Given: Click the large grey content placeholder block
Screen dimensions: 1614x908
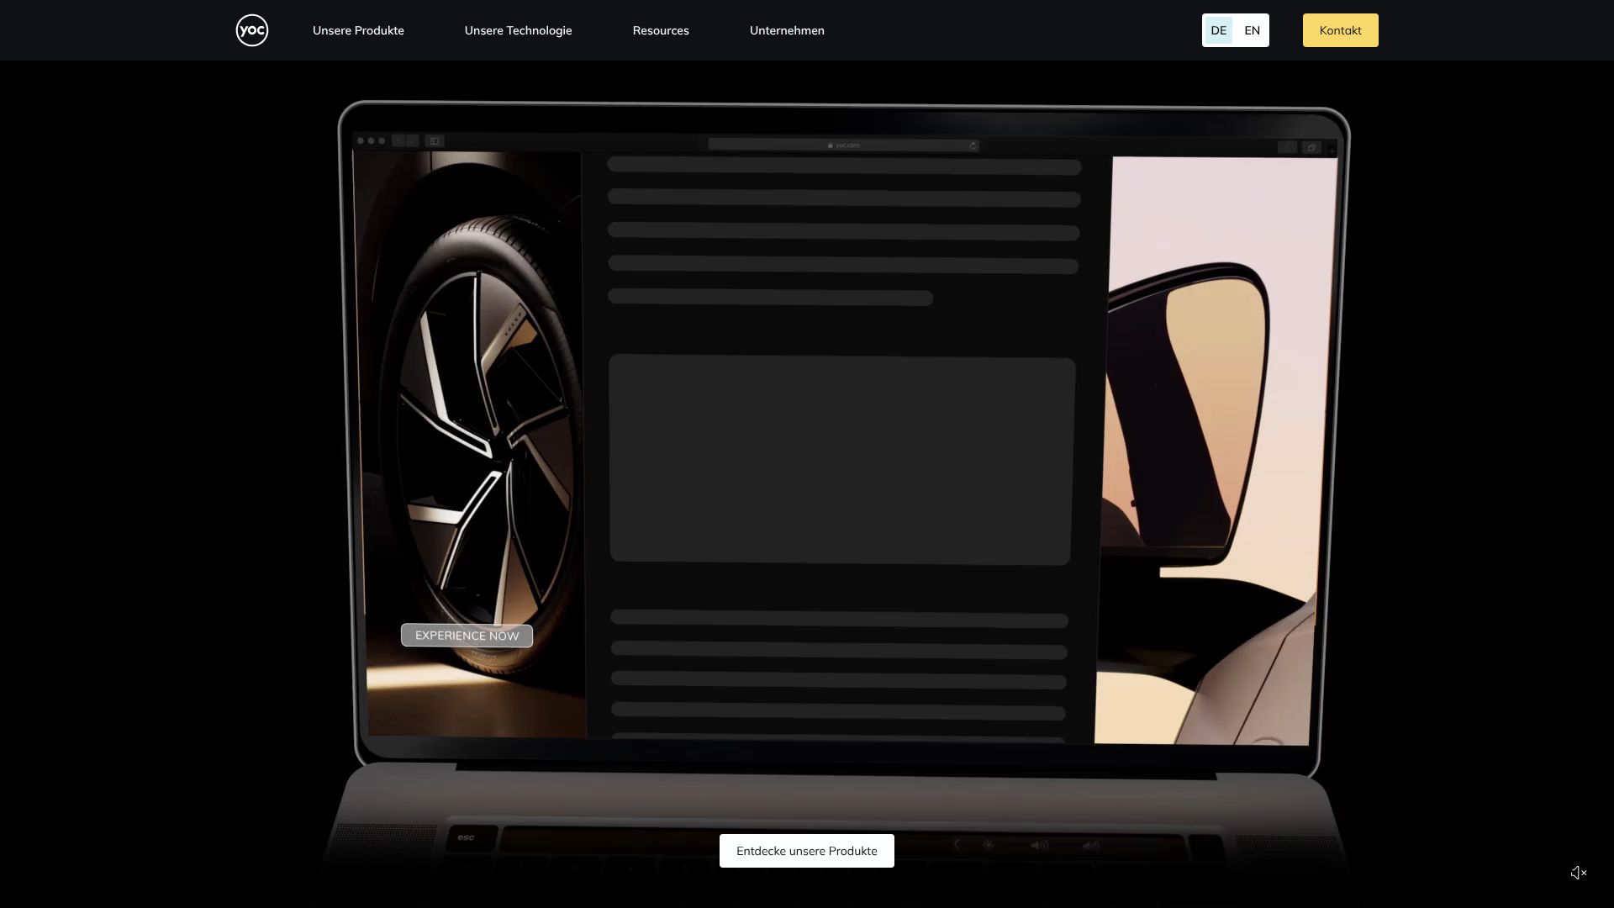Looking at the screenshot, I should point(841,460).
